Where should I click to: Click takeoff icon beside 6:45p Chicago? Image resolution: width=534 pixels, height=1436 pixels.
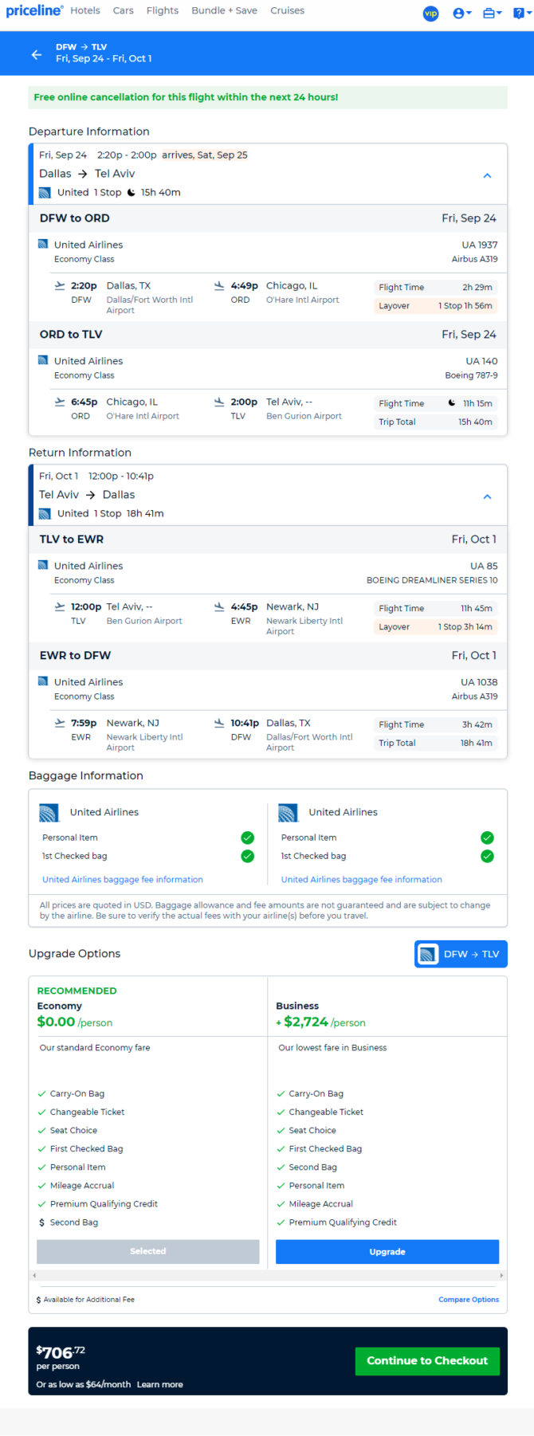pyautogui.click(x=60, y=402)
